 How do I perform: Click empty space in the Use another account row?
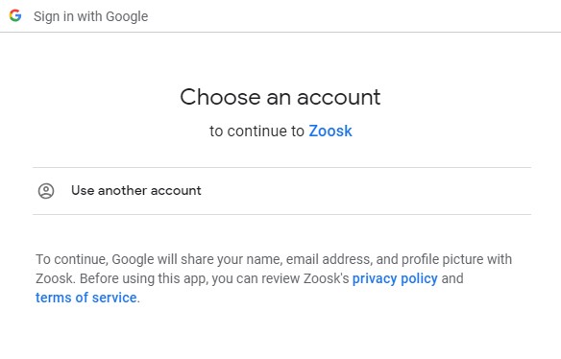(365, 191)
